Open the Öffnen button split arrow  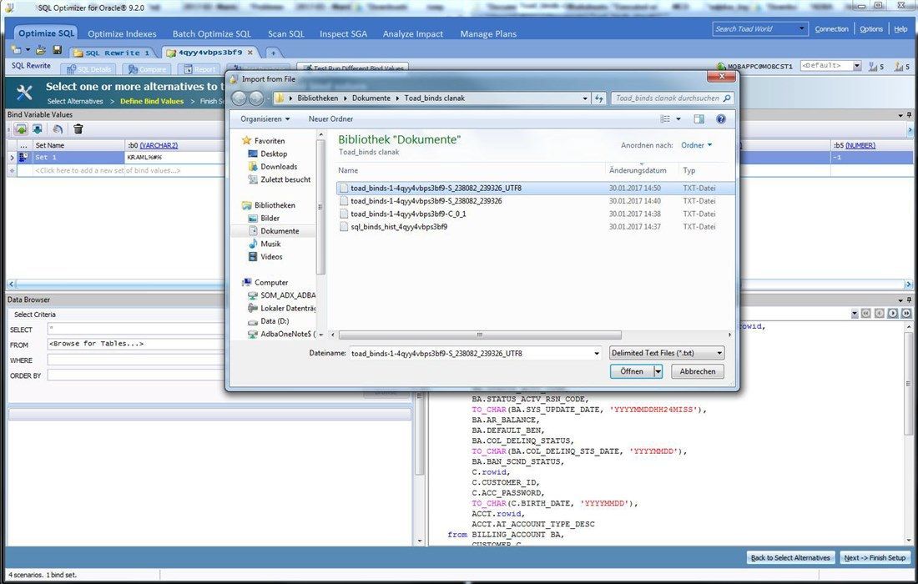click(x=658, y=371)
